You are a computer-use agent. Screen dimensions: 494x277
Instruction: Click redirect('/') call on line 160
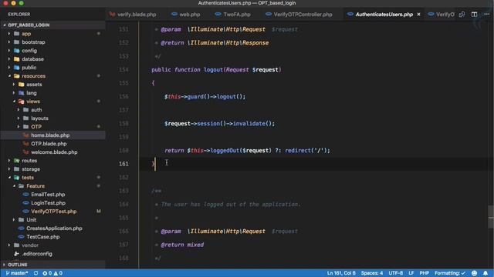point(306,151)
